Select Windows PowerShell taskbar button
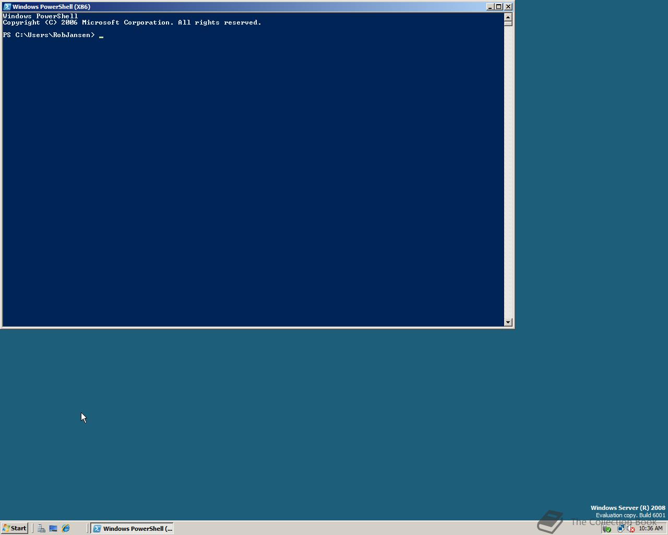This screenshot has width=668, height=535. [132, 528]
